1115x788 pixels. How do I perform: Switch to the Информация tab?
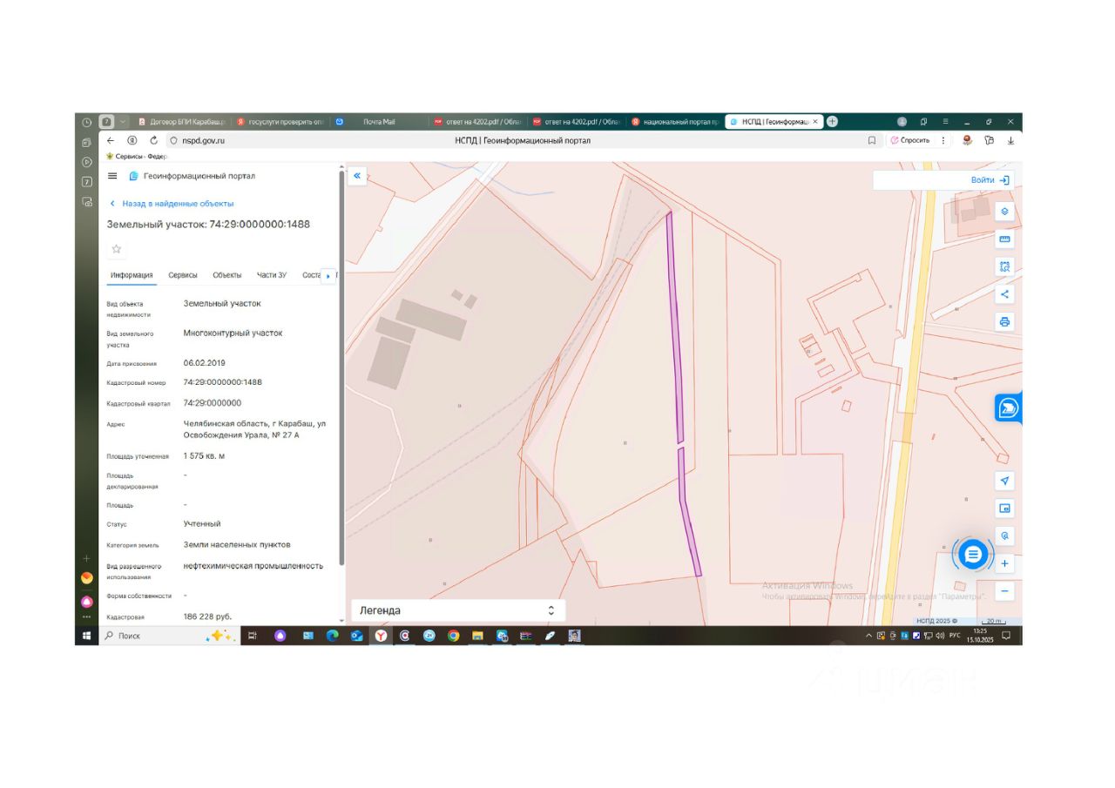[132, 275]
